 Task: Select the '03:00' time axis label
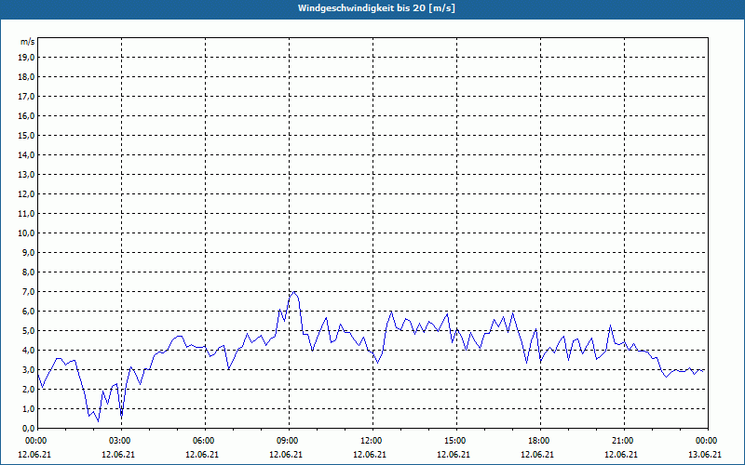(121, 441)
